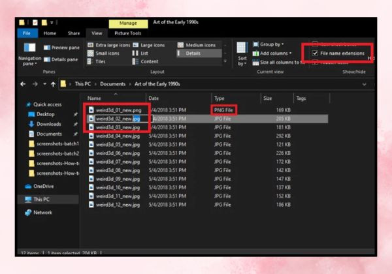Viewport: 392px width, 274px height.
Task: Sort by the Size column header
Action: [x=267, y=99]
